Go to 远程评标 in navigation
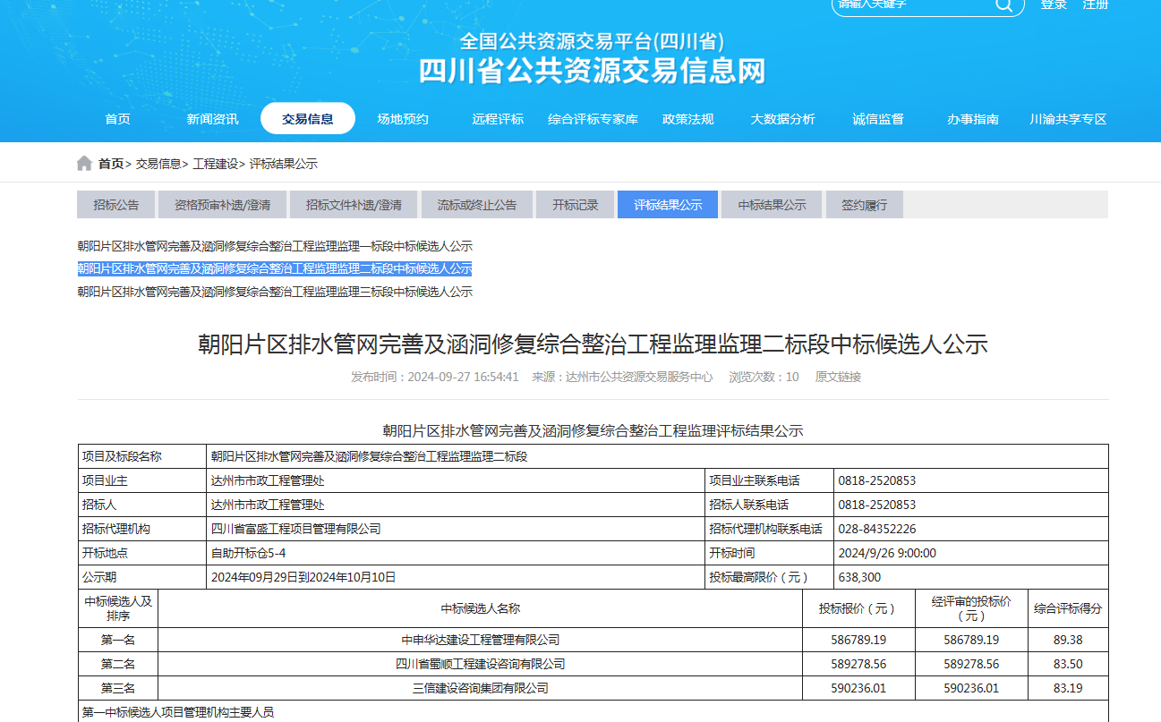Screen dimensions: 1161x722 coord(498,119)
